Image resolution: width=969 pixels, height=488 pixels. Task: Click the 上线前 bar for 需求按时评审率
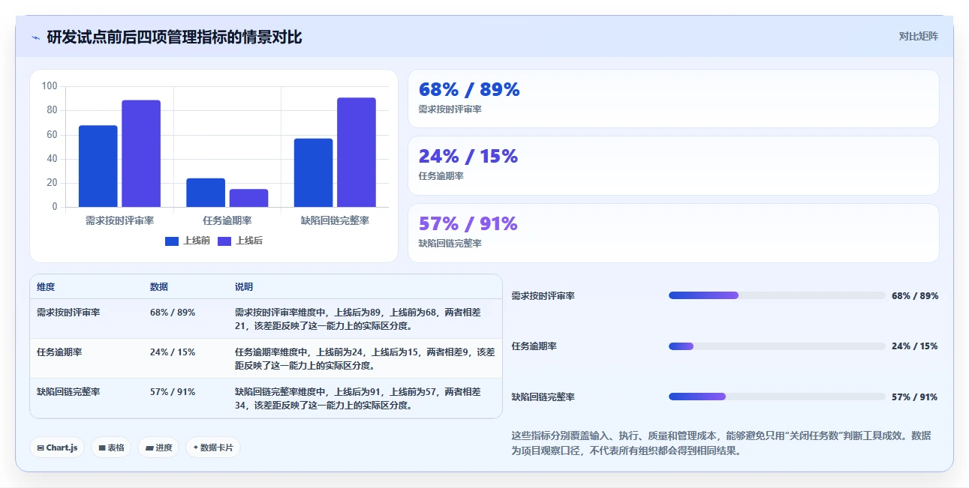98,166
